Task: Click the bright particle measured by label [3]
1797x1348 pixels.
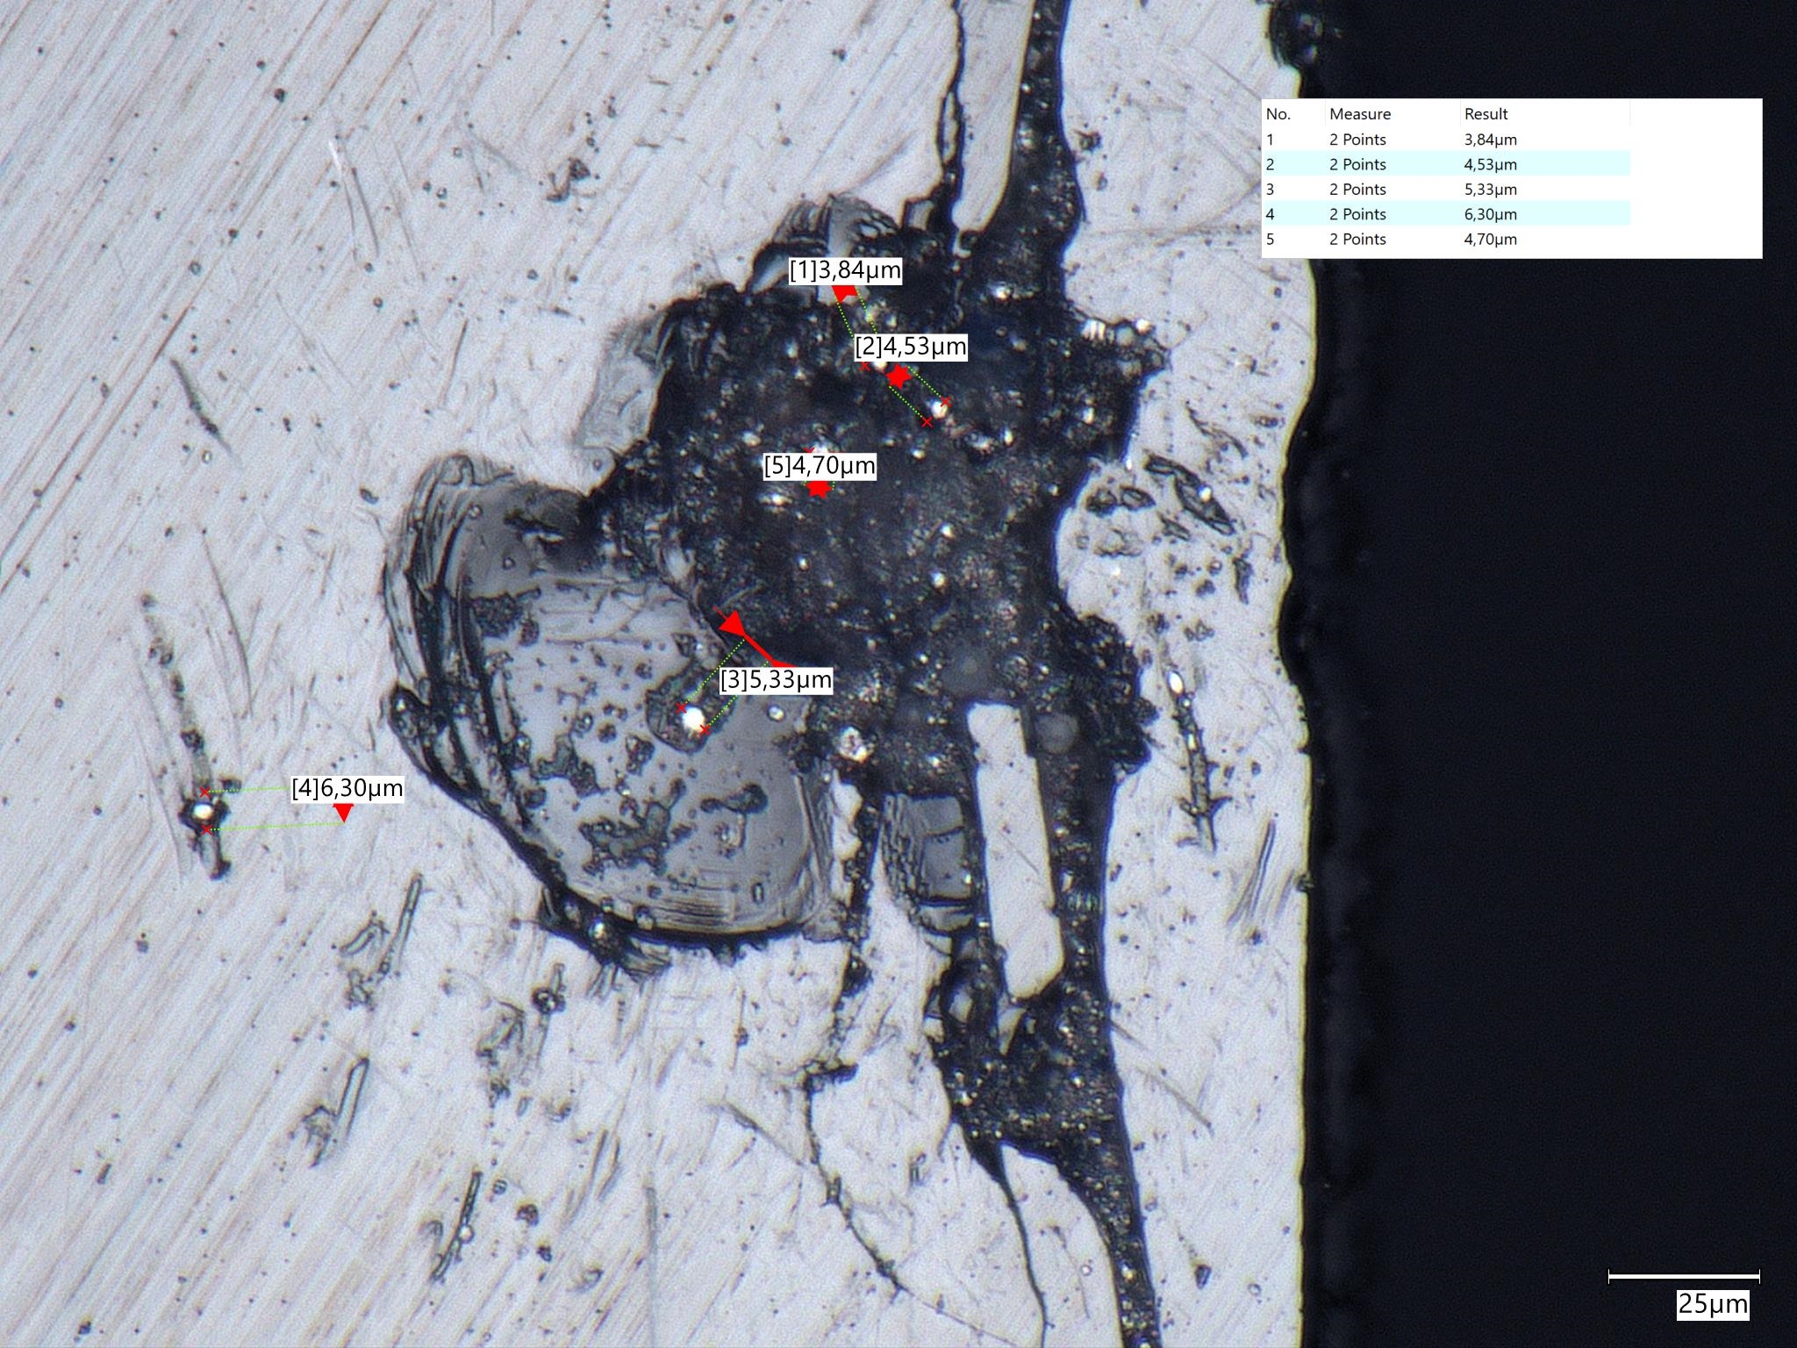Action: pos(694,721)
